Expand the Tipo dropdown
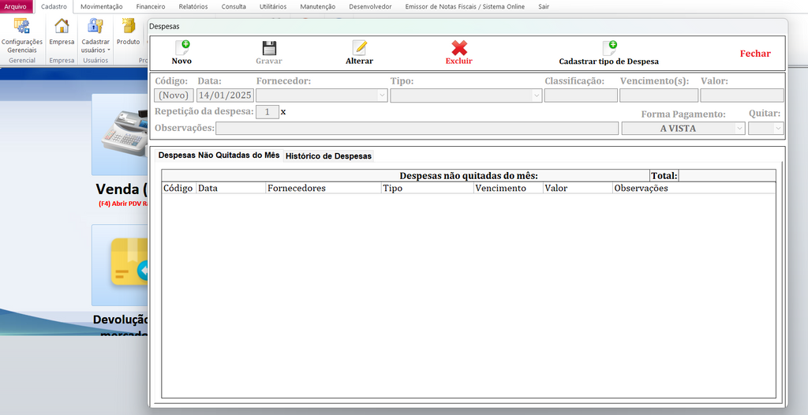Viewport: 808px width, 415px height. [537, 95]
